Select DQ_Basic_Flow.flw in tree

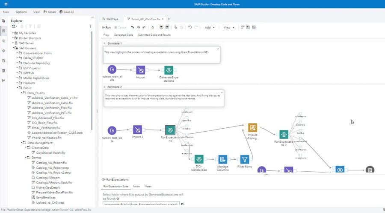tap(44, 123)
